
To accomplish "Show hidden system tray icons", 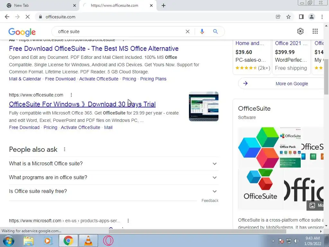I will click(273, 241).
